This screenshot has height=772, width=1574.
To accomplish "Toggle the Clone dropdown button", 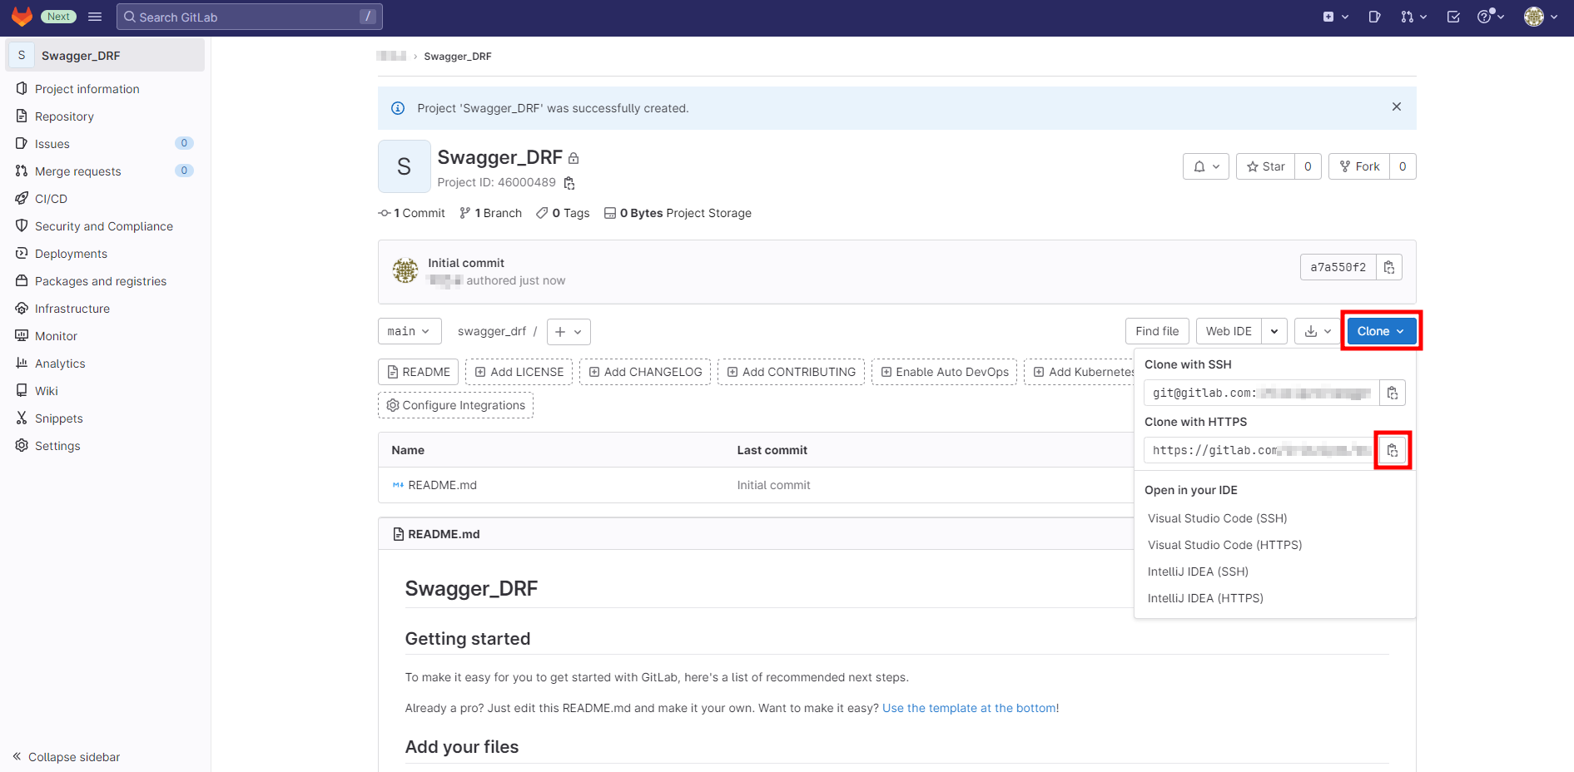I will pos(1381,331).
